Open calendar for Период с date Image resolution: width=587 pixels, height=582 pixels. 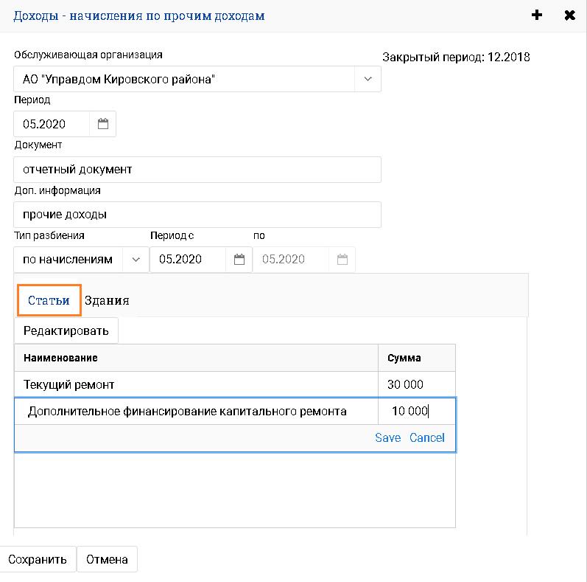point(239,259)
